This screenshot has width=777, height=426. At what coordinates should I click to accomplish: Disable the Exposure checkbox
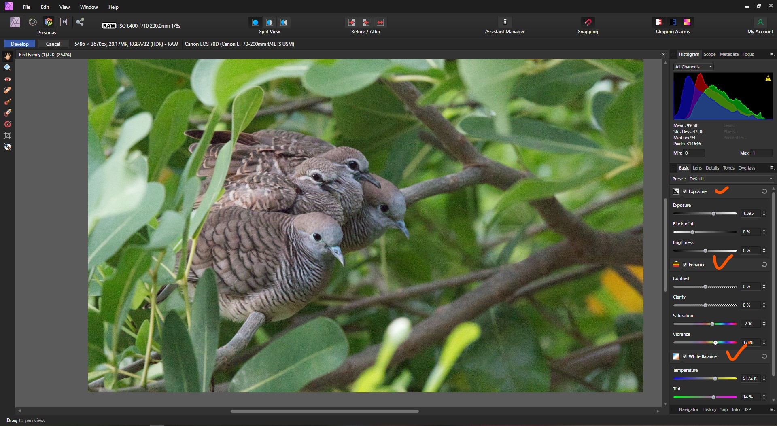(685, 191)
